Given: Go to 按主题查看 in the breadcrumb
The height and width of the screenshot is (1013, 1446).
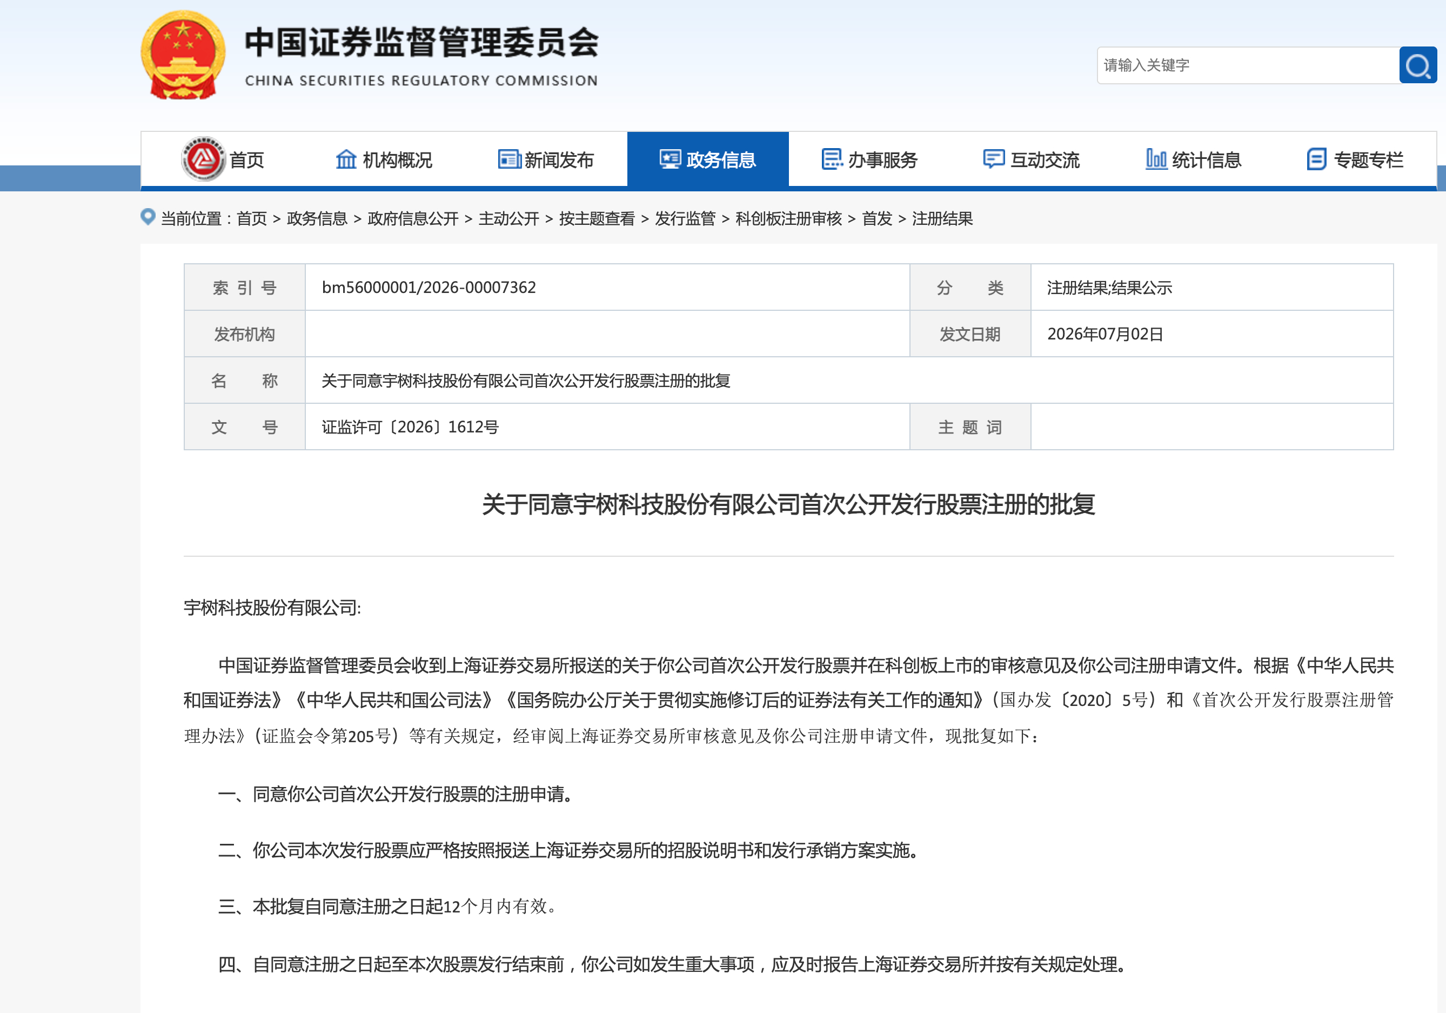Looking at the screenshot, I should [x=597, y=218].
